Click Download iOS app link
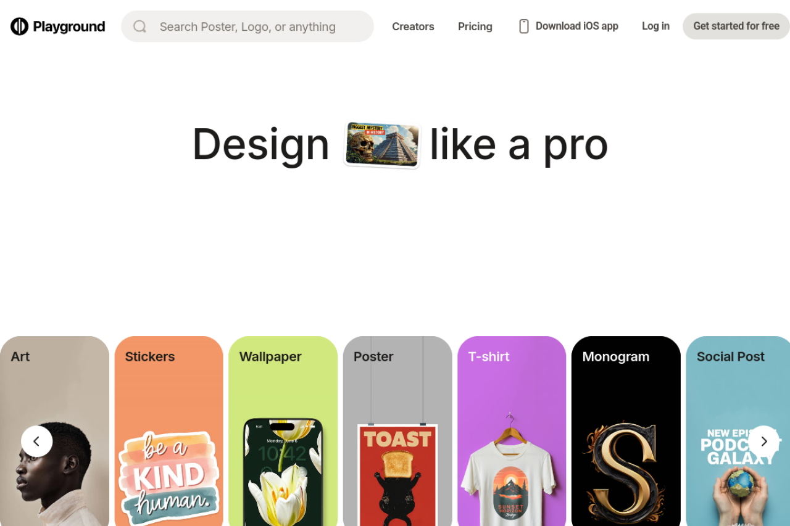 [x=576, y=26]
